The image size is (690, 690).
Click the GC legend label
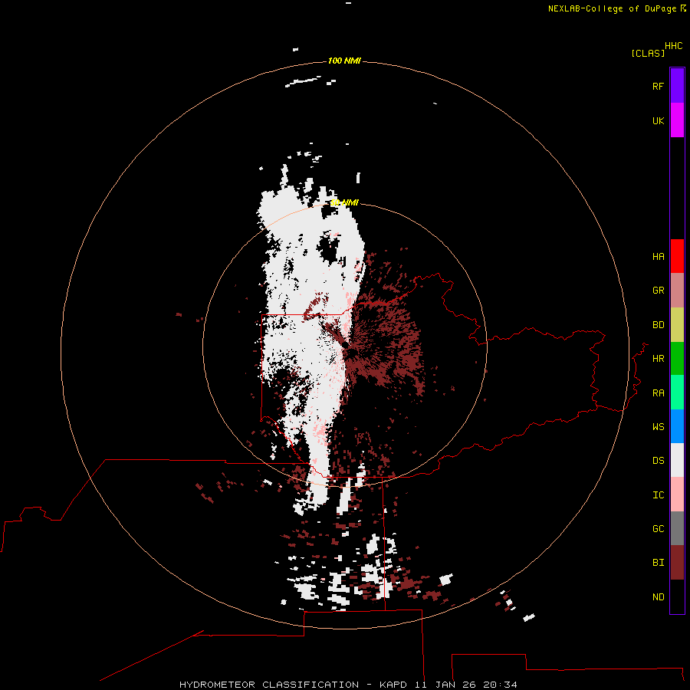pos(659,529)
